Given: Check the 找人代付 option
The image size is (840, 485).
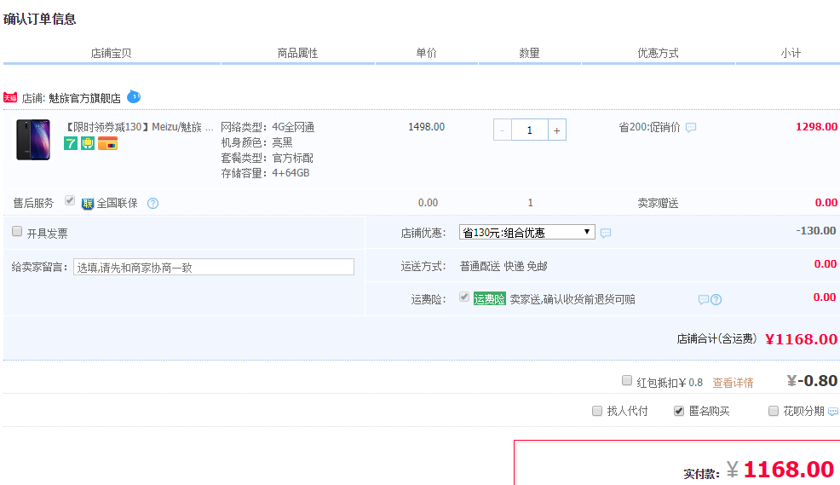Looking at the screenshot, I should point(597,411).
